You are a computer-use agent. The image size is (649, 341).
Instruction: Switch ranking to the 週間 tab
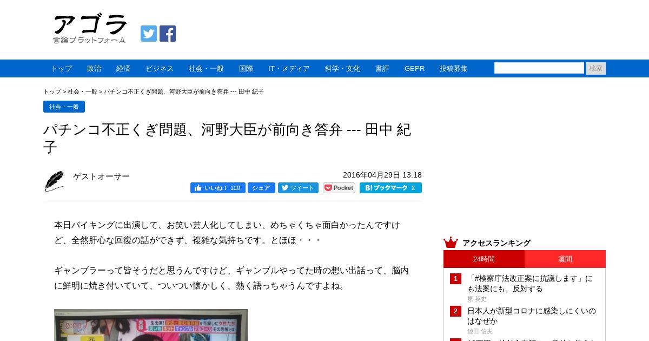pos(565,259)
